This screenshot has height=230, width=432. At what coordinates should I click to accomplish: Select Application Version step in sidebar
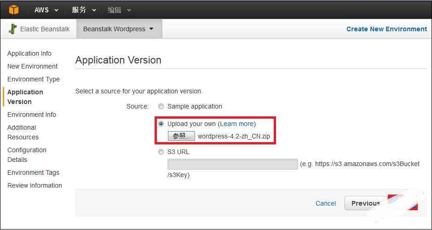[x=25, y=97]
